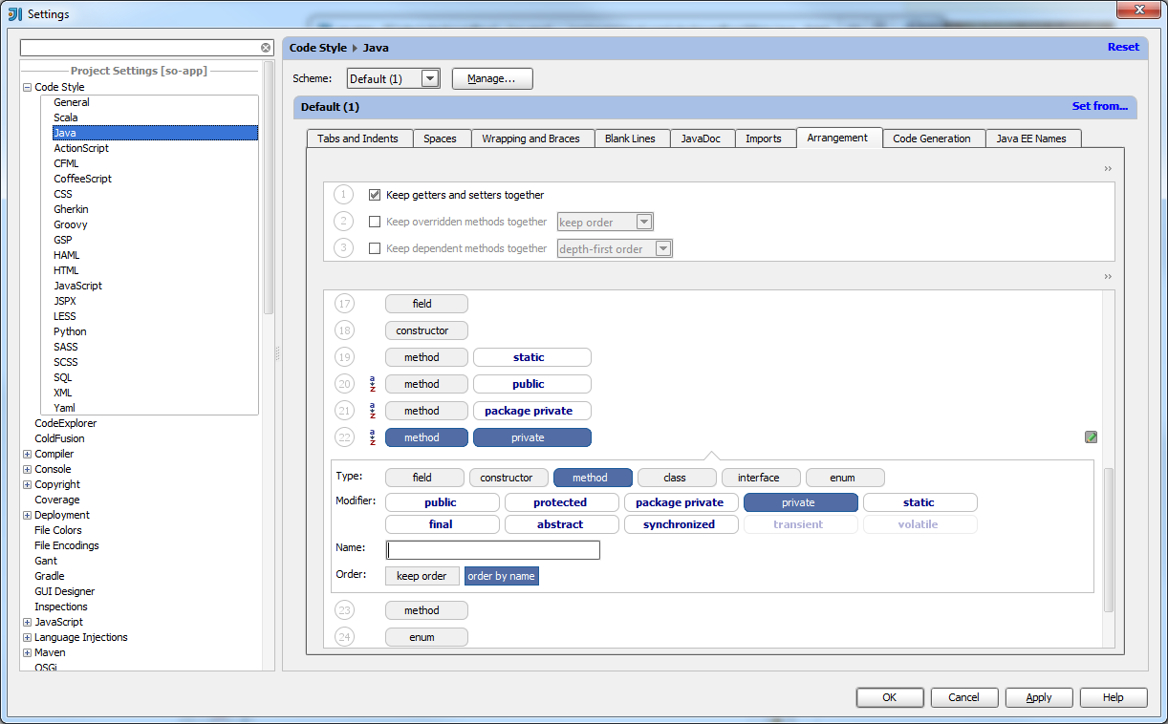
Task: Click the clear search icon in search box
Action: tap(266, 48)
